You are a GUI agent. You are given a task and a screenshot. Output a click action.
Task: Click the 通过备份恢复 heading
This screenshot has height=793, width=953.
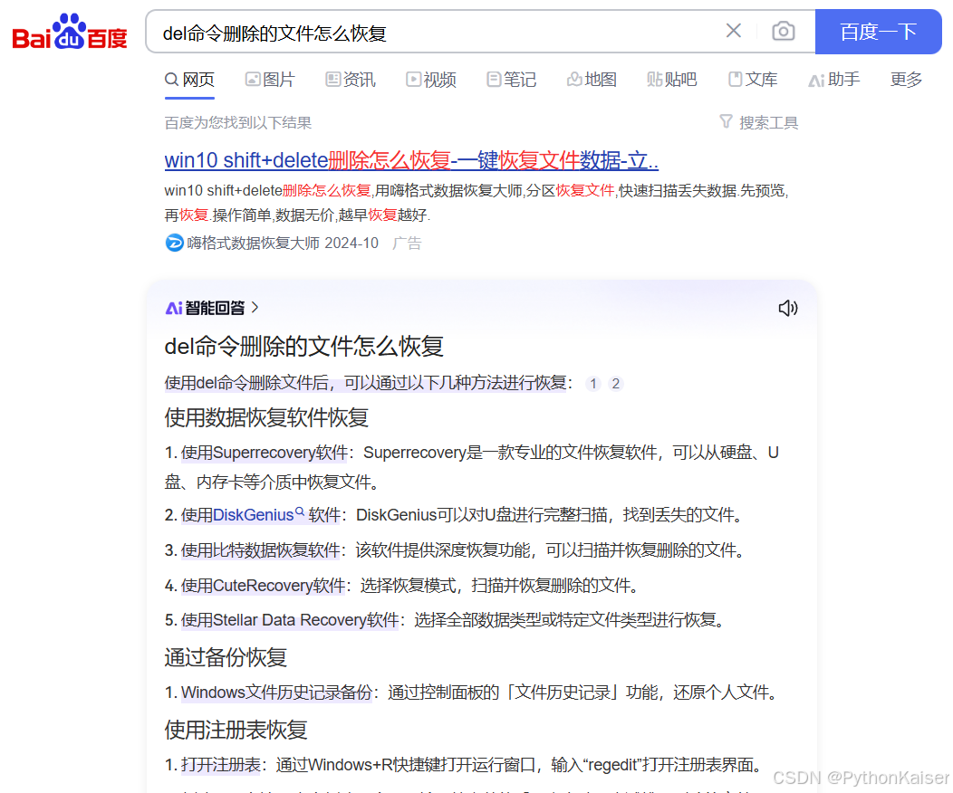(226, 657)
